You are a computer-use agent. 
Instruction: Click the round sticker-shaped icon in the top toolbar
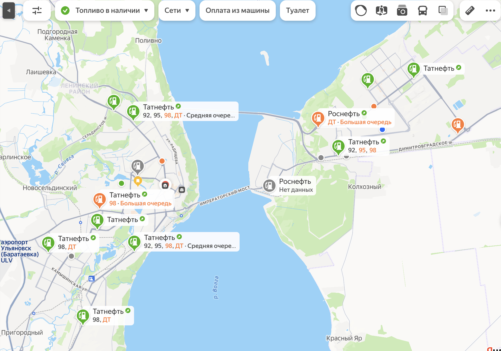click(x=361, y=11)
